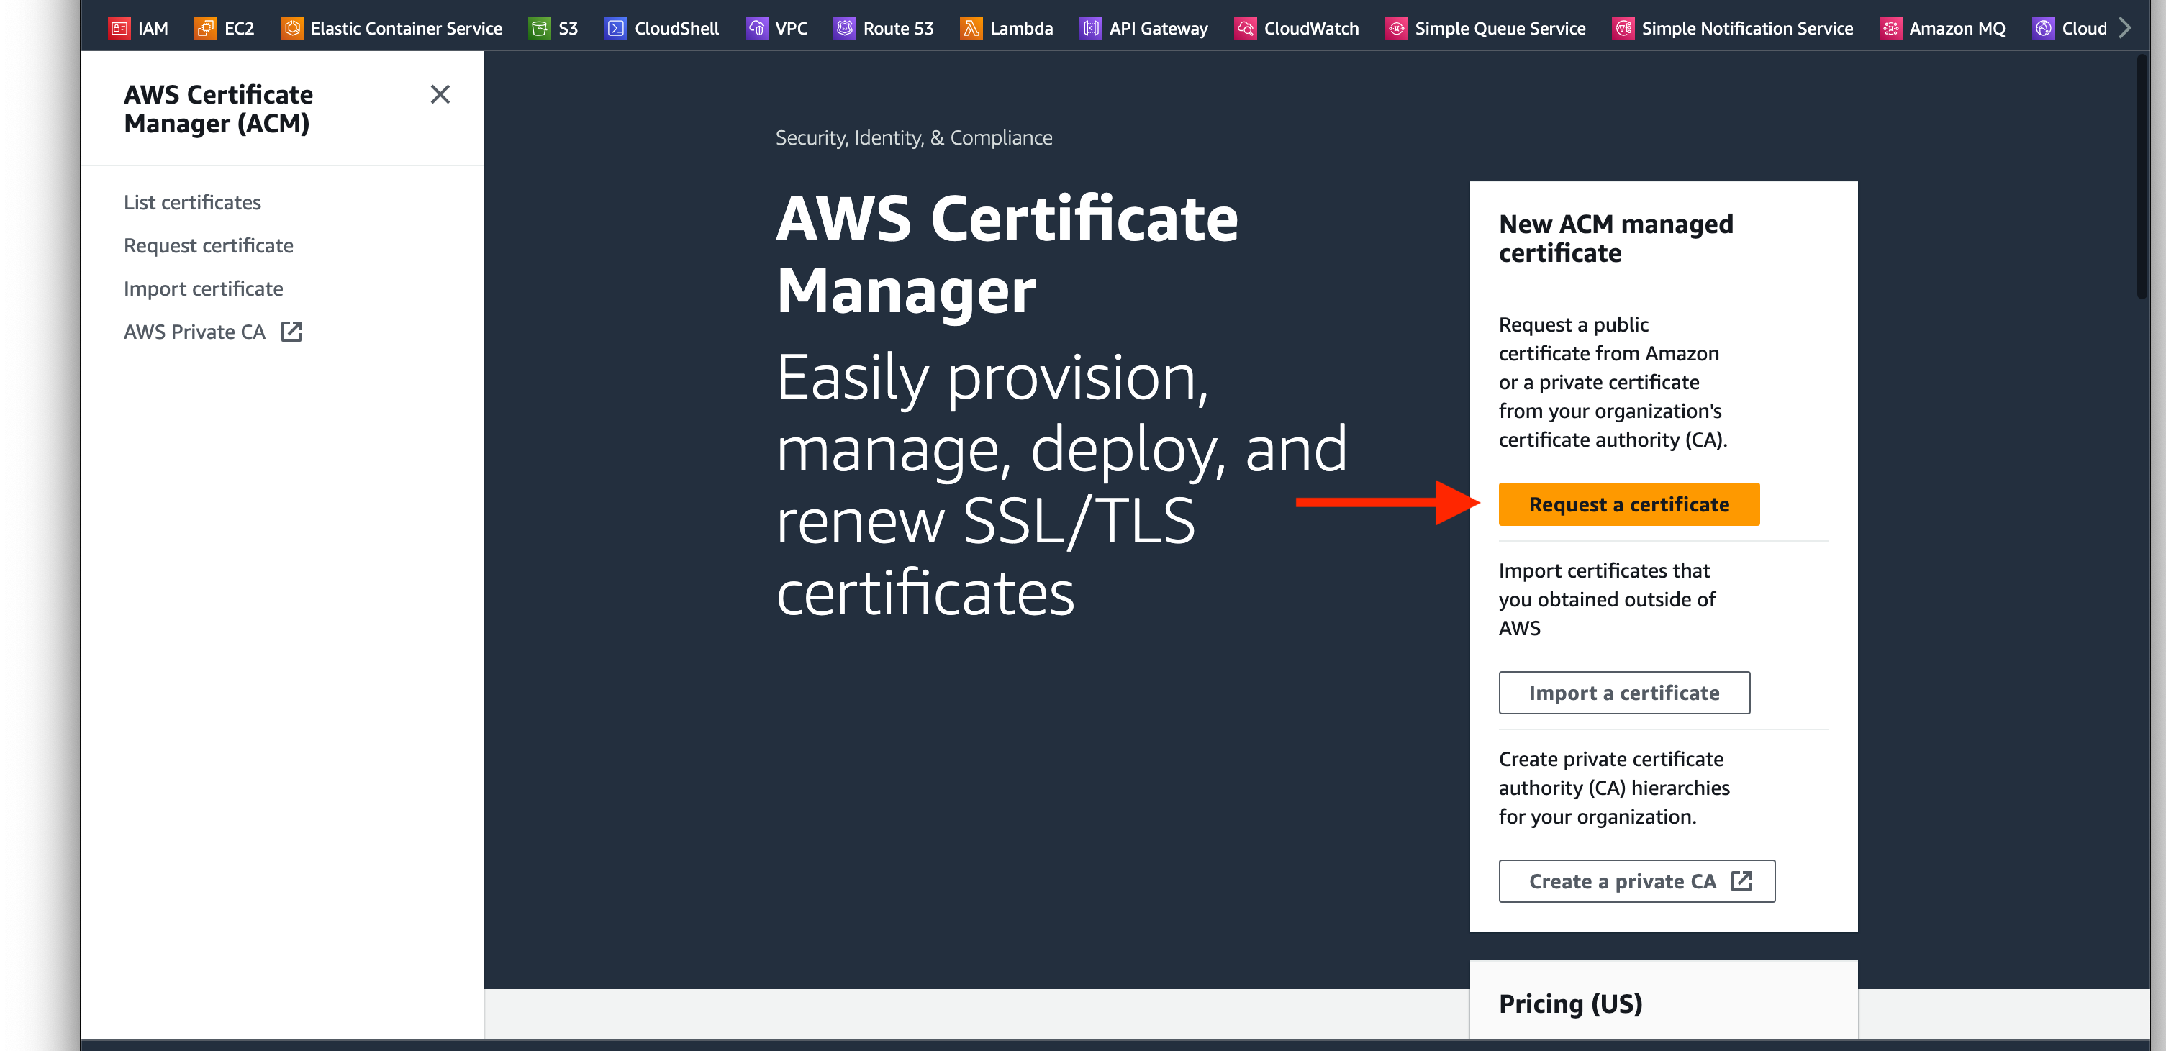The height and width of the screenshot is (1051, 2166).
Task: Show more favorites with the right chevron
Action: (2125, 29)
